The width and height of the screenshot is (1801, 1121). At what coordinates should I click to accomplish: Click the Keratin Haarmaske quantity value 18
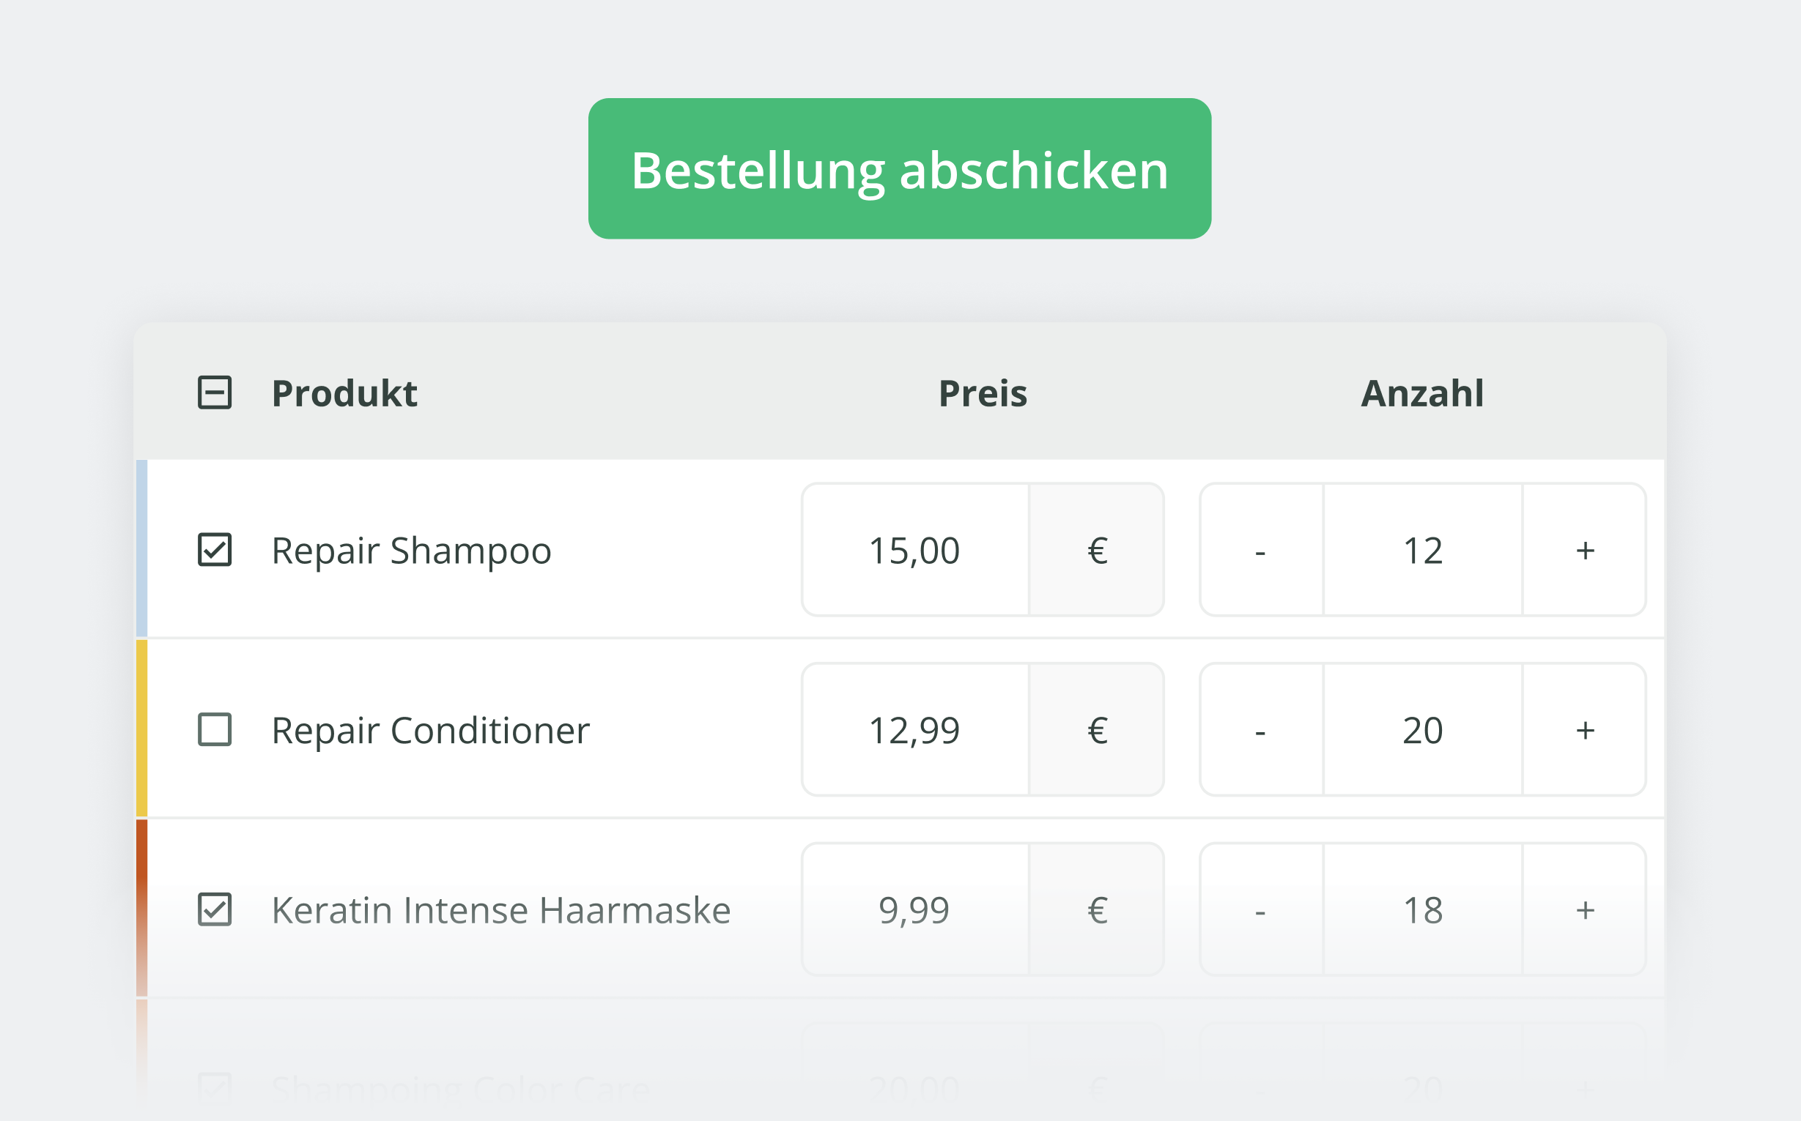coord(1422,909)
